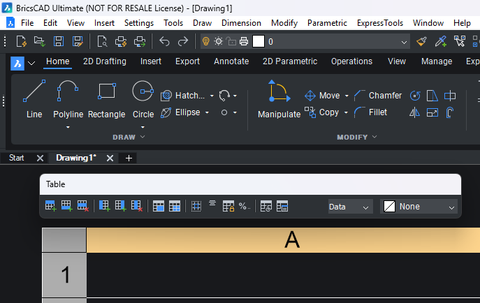Open the Data cell style dropdown

351,207
